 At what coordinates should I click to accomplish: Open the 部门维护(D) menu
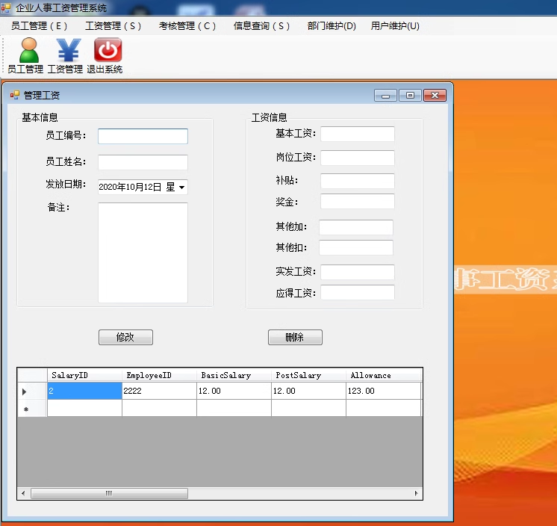tap(332, 26)
